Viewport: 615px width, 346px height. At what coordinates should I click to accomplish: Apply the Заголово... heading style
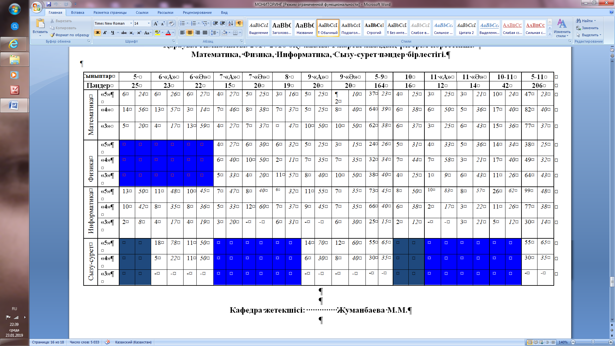tap(282, 28)
